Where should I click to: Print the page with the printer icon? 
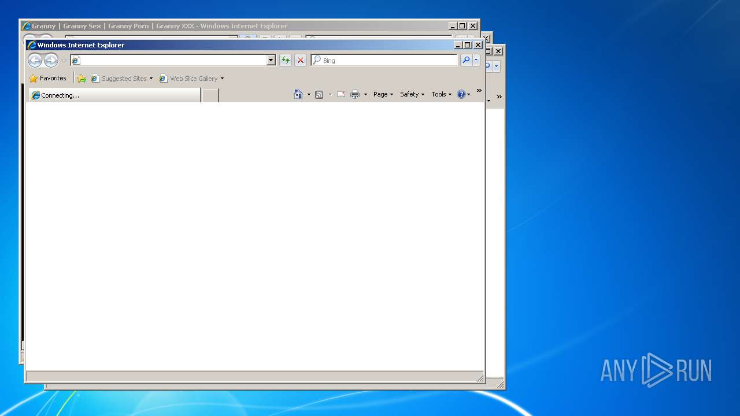click(x=355, y=94)
